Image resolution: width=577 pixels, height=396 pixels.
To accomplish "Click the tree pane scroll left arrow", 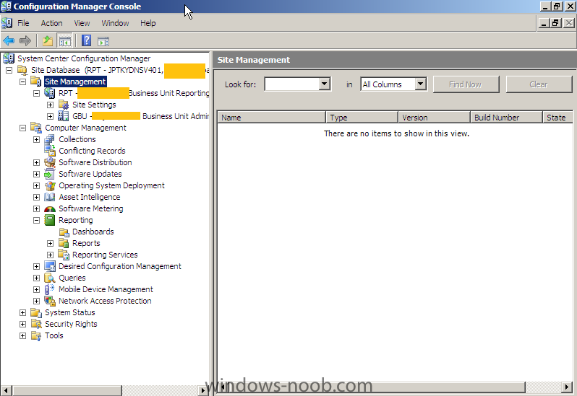I will coord(7,390).
